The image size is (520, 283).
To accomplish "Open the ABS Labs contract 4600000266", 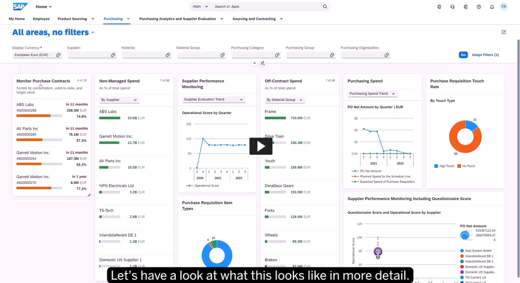I will click(52, 110).
